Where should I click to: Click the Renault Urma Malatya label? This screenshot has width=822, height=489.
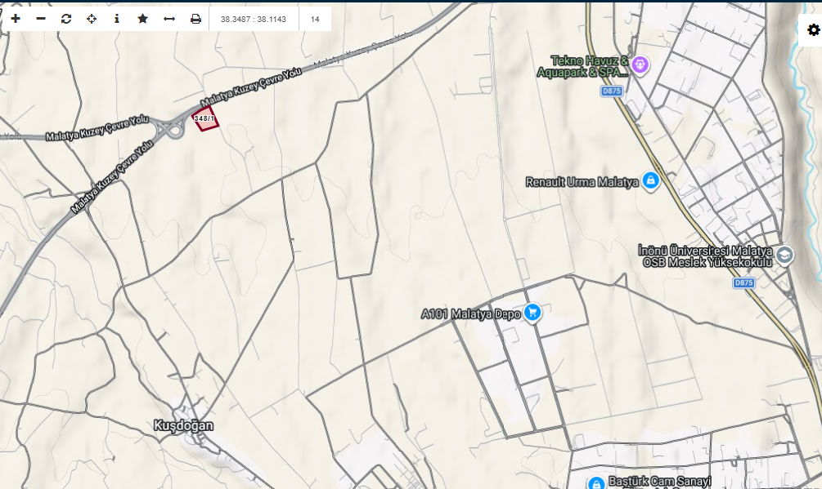pyautogui.click(x=582, y=182)
